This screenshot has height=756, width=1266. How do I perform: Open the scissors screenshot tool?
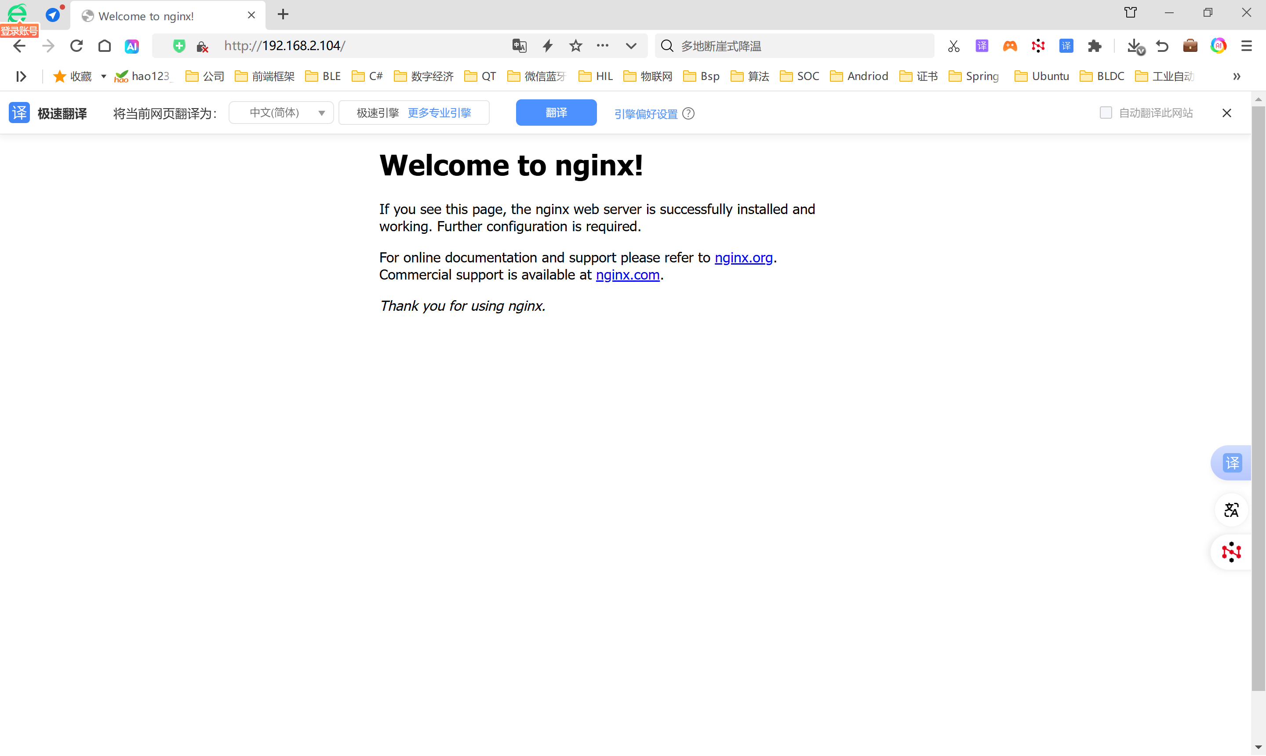click(x=953, y=46)
